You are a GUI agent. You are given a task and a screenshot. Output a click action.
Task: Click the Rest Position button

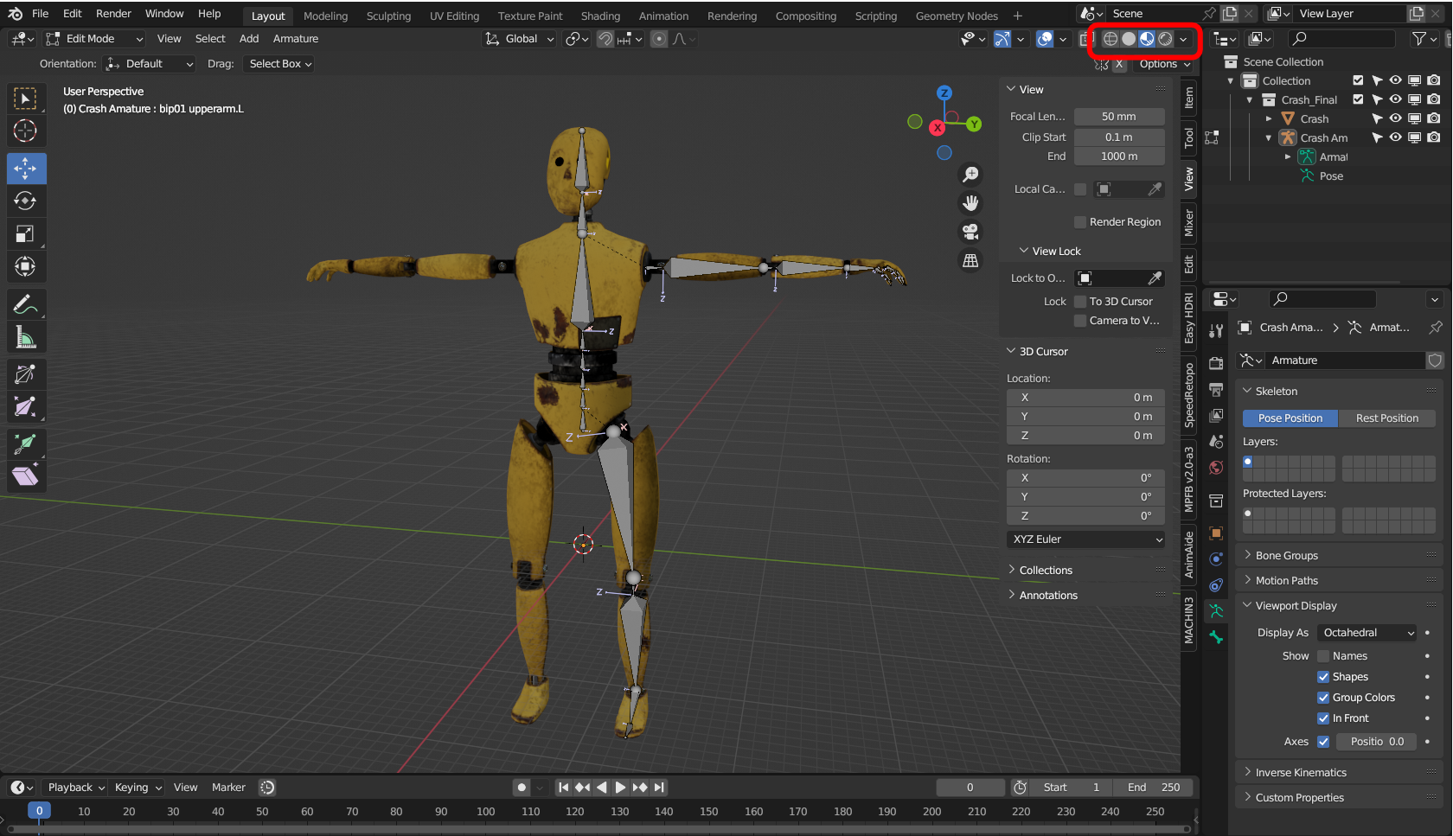click(x=1386, y=418)
